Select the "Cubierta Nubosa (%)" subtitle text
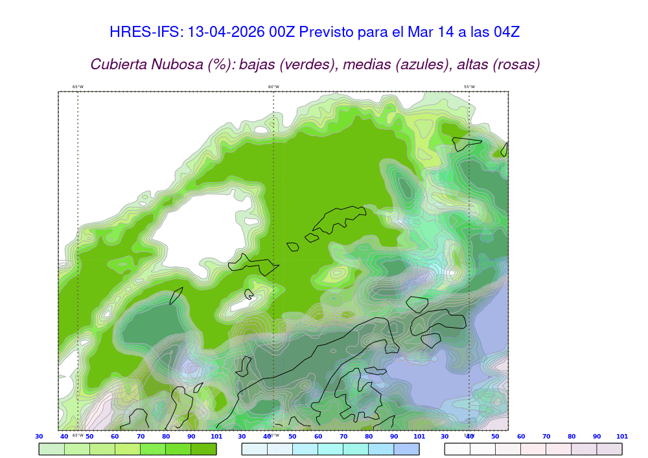Image resolution: width=648 pixels, height=458 pixels. pyautogui.click(x=163, y=65)
